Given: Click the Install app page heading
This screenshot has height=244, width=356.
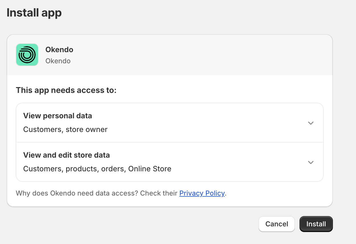Looking at the screenshot, I should point(34,13).
